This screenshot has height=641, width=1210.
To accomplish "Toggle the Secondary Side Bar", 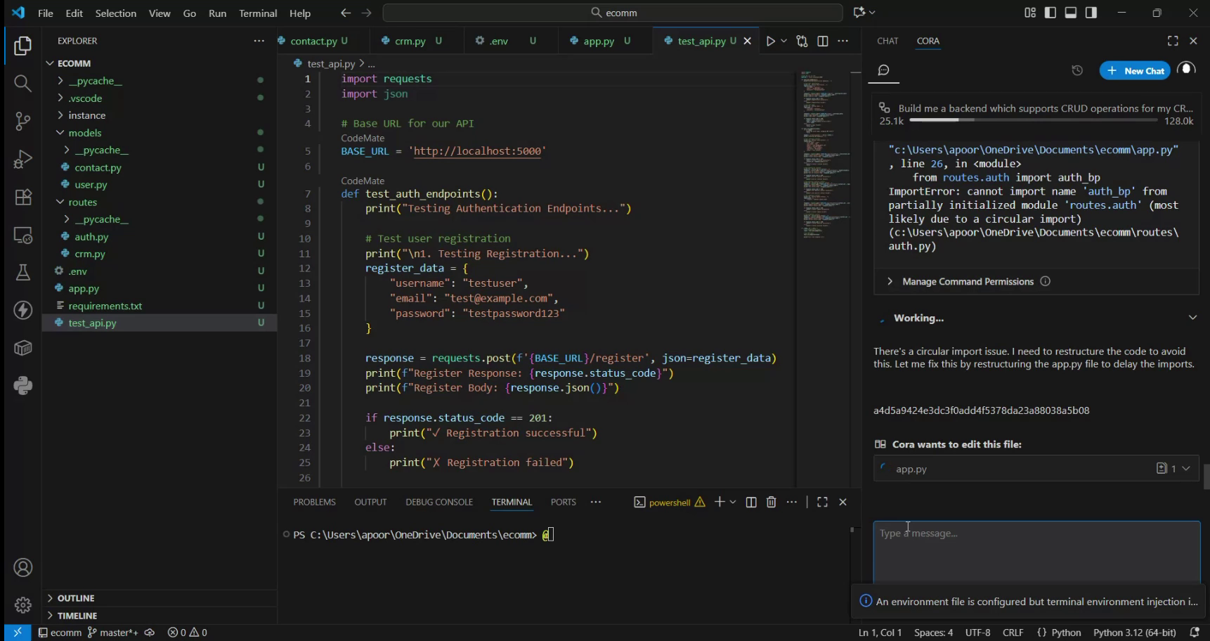I will [x=1090, y=12].
